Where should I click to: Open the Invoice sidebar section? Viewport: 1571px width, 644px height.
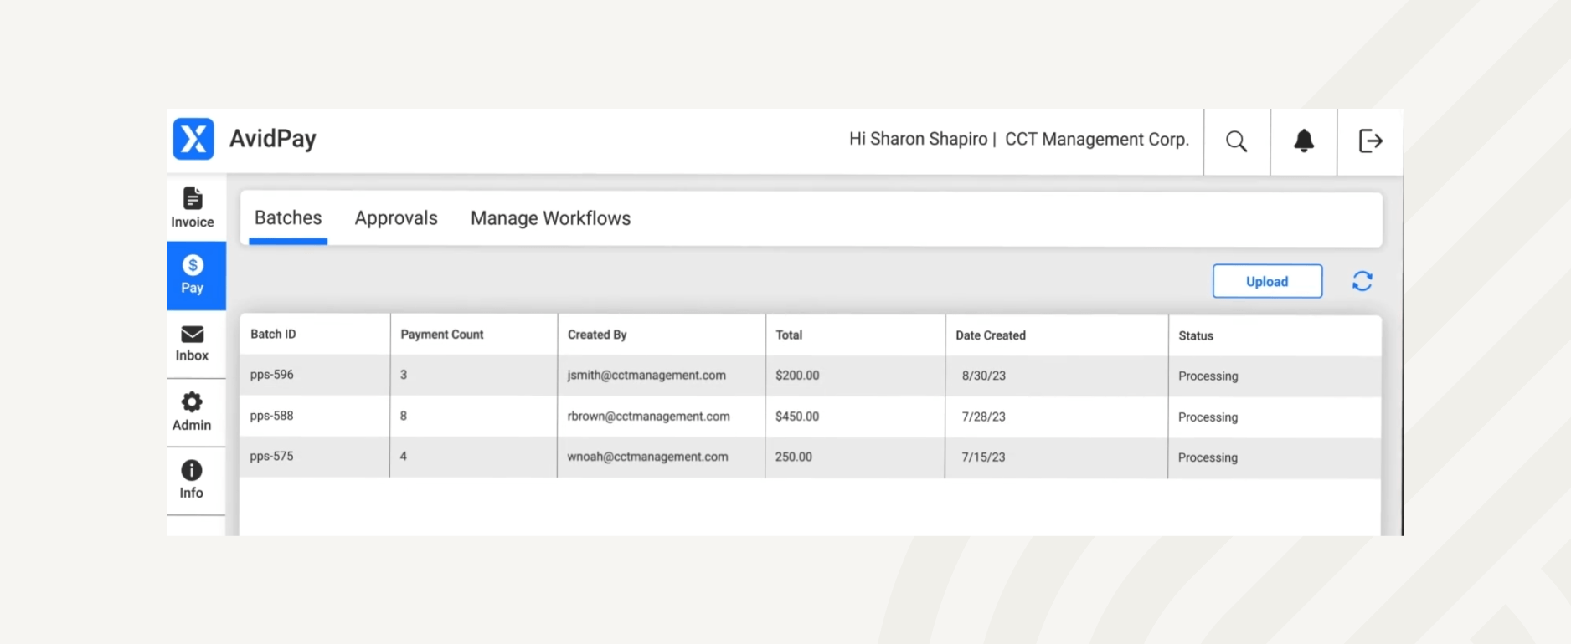193,207
